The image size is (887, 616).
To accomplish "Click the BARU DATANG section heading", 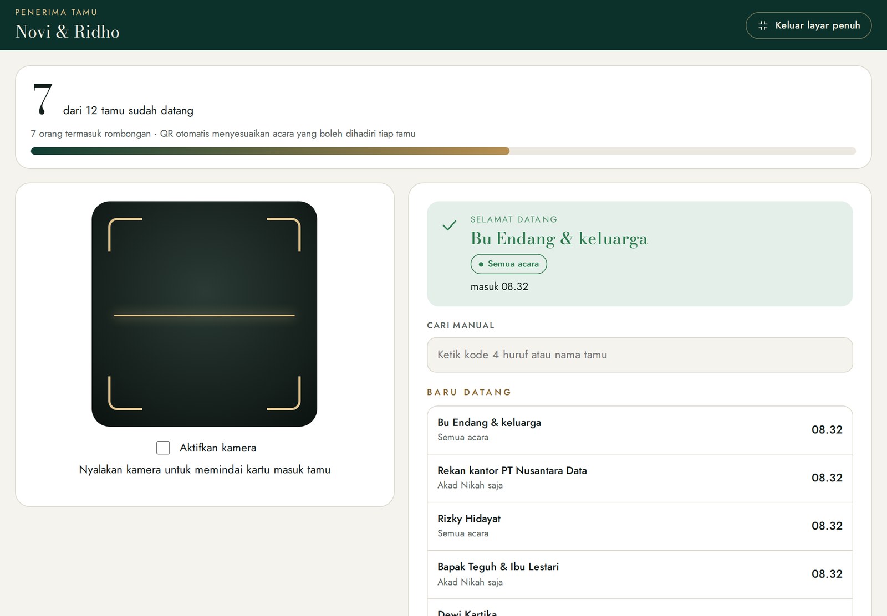I will pyautogui.click(x=469, y=392).
